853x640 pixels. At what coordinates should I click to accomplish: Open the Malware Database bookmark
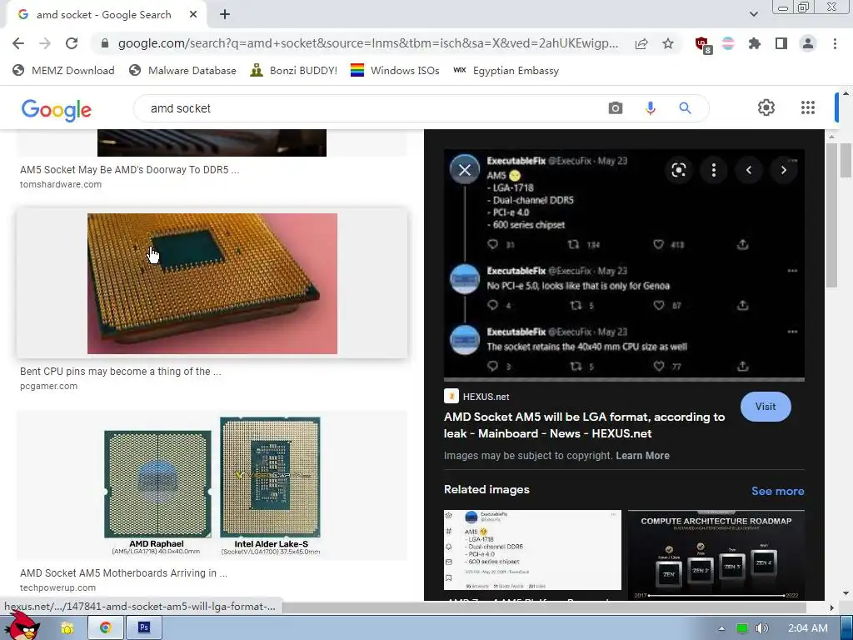[182, 71]
